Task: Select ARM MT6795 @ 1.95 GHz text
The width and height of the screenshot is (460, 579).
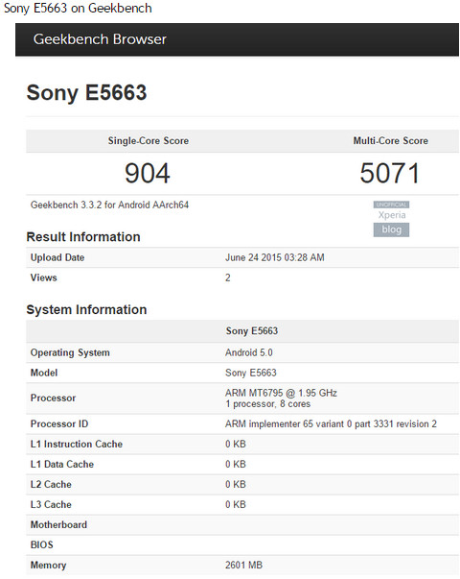Action: tap(281, 393)
